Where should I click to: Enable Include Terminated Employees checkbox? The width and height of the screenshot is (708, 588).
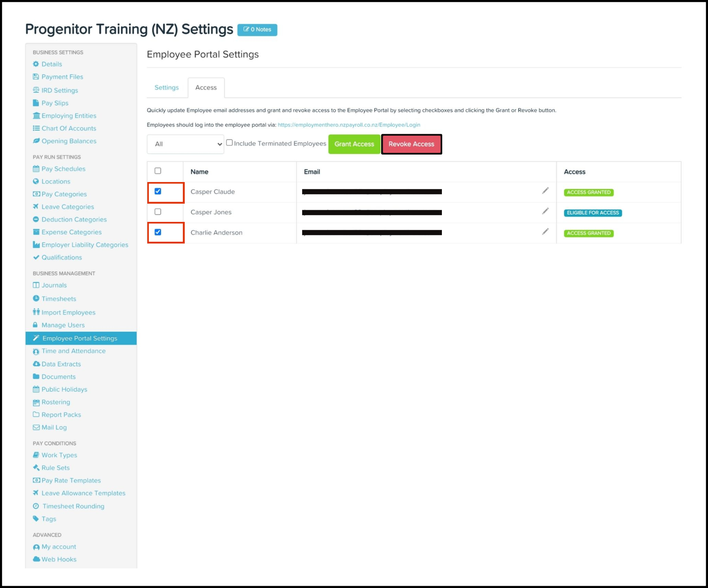point(229,143)
